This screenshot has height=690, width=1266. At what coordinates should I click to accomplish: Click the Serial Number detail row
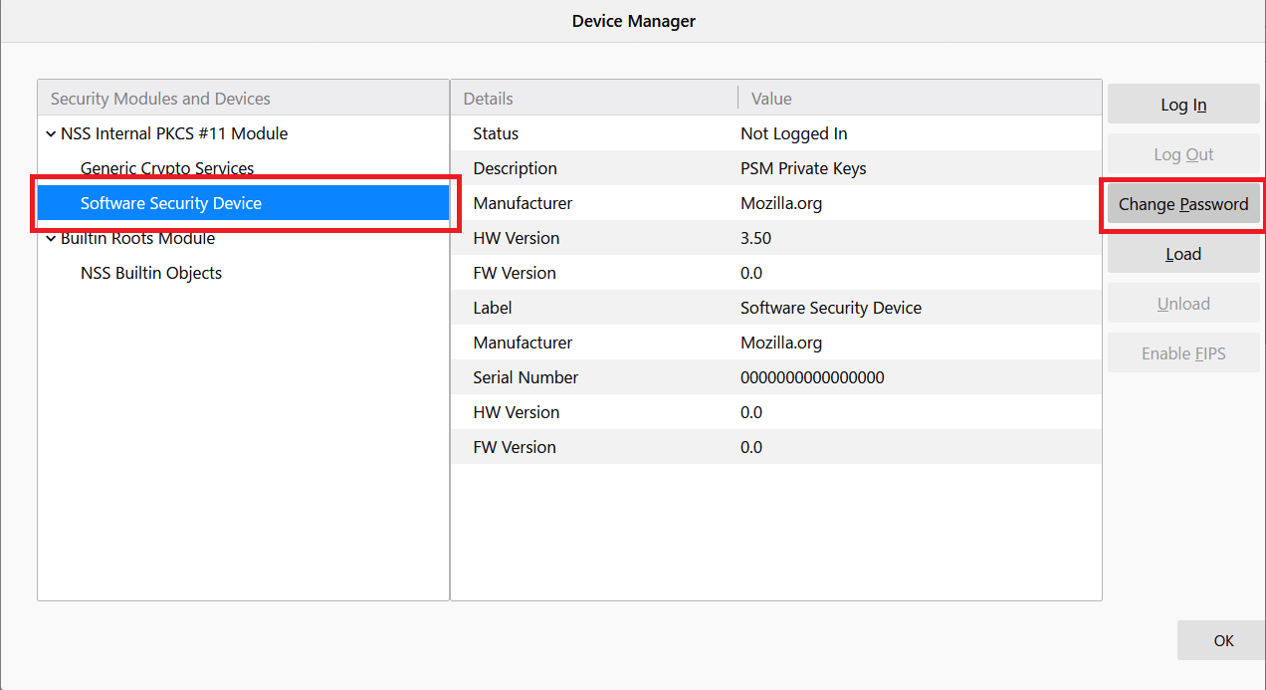(x=697, y=377)
